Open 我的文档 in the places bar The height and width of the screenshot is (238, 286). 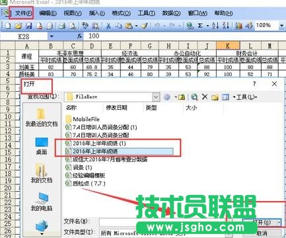pos(42,173)
